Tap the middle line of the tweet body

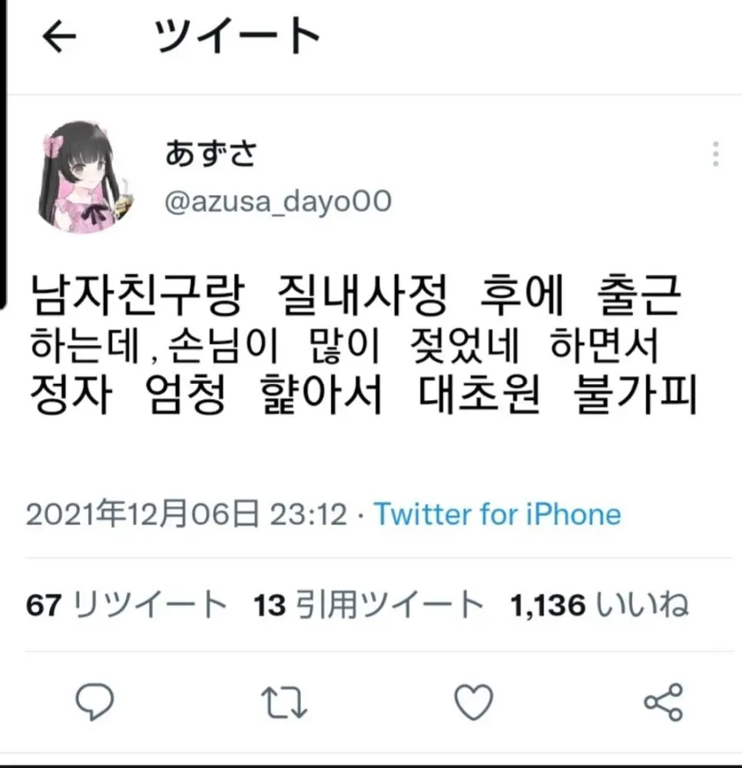[344, 346]
